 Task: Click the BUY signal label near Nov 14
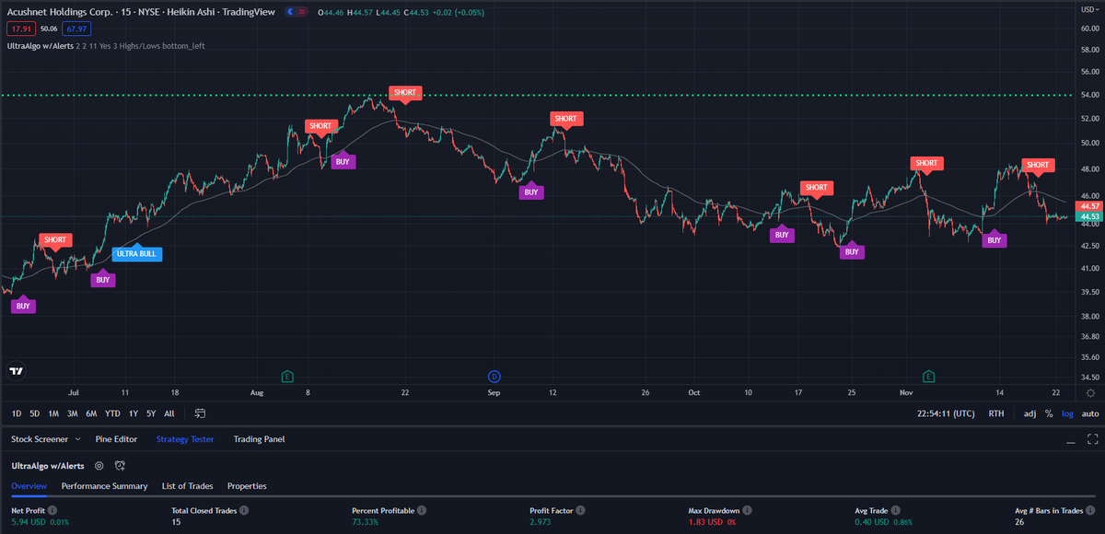[994, 239]
